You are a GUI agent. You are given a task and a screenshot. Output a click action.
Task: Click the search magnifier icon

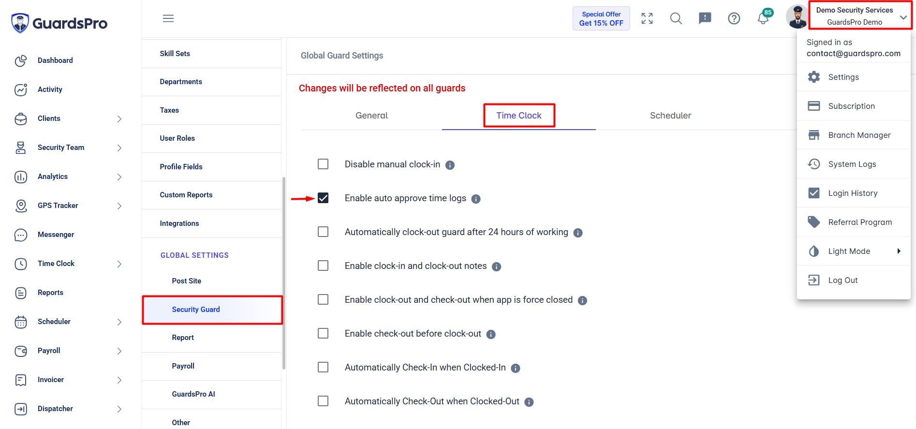tap(676, 18)
